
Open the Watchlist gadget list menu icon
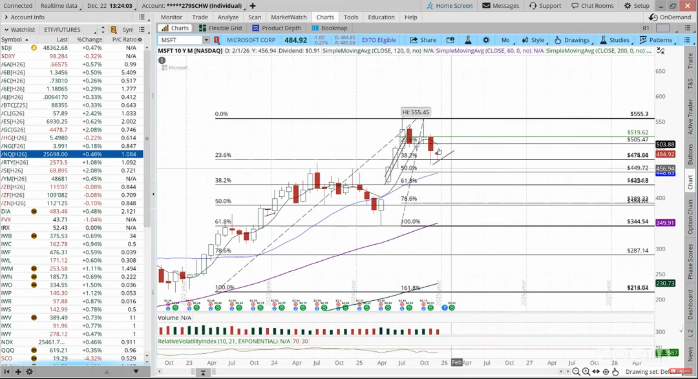[142, 29]
